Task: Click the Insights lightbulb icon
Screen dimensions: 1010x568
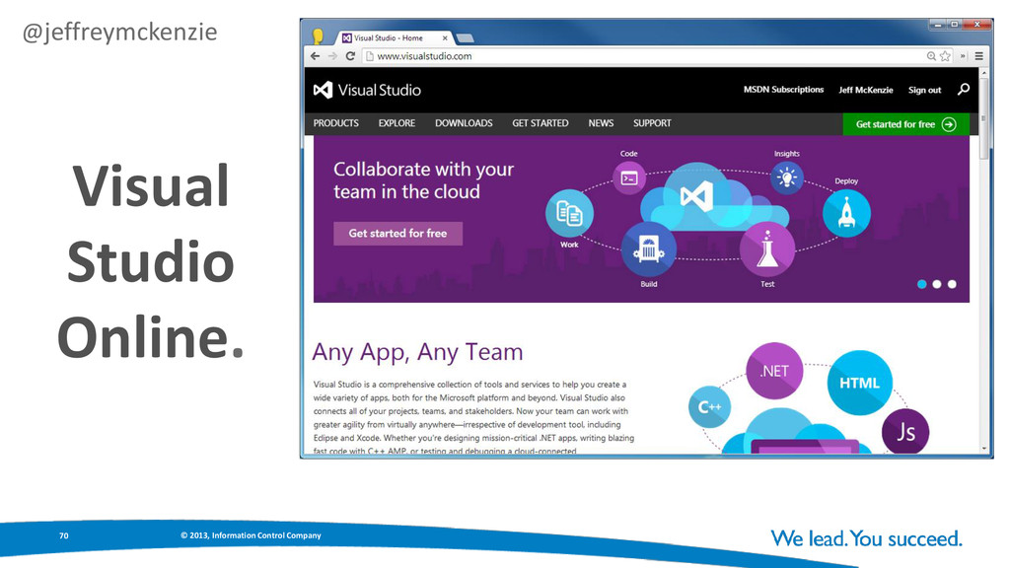Action: (x=786, y=177)
